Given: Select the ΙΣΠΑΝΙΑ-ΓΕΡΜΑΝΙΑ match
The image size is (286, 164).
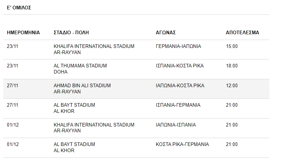Looking at the screenshot, I should click(178, 105).
